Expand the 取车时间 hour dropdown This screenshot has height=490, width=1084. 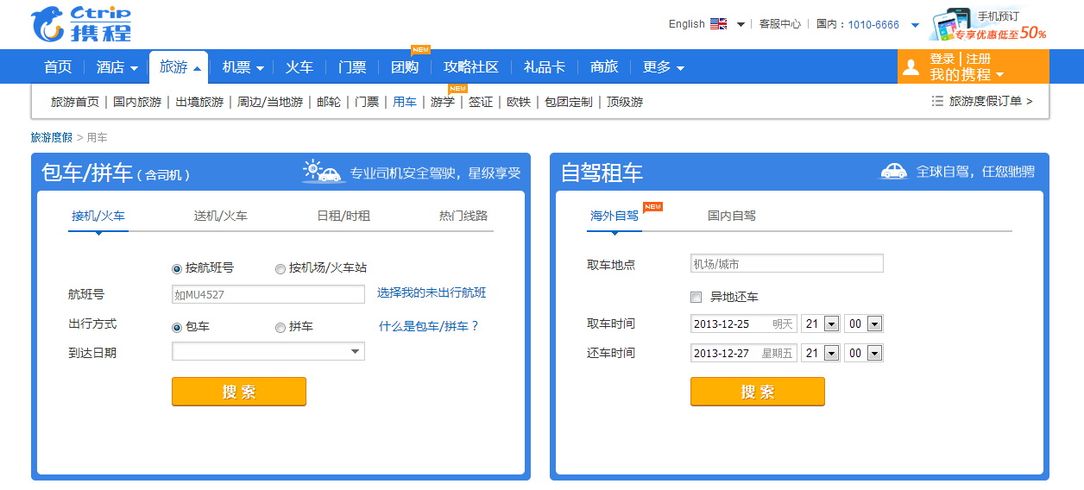click(x=831, y=324)
